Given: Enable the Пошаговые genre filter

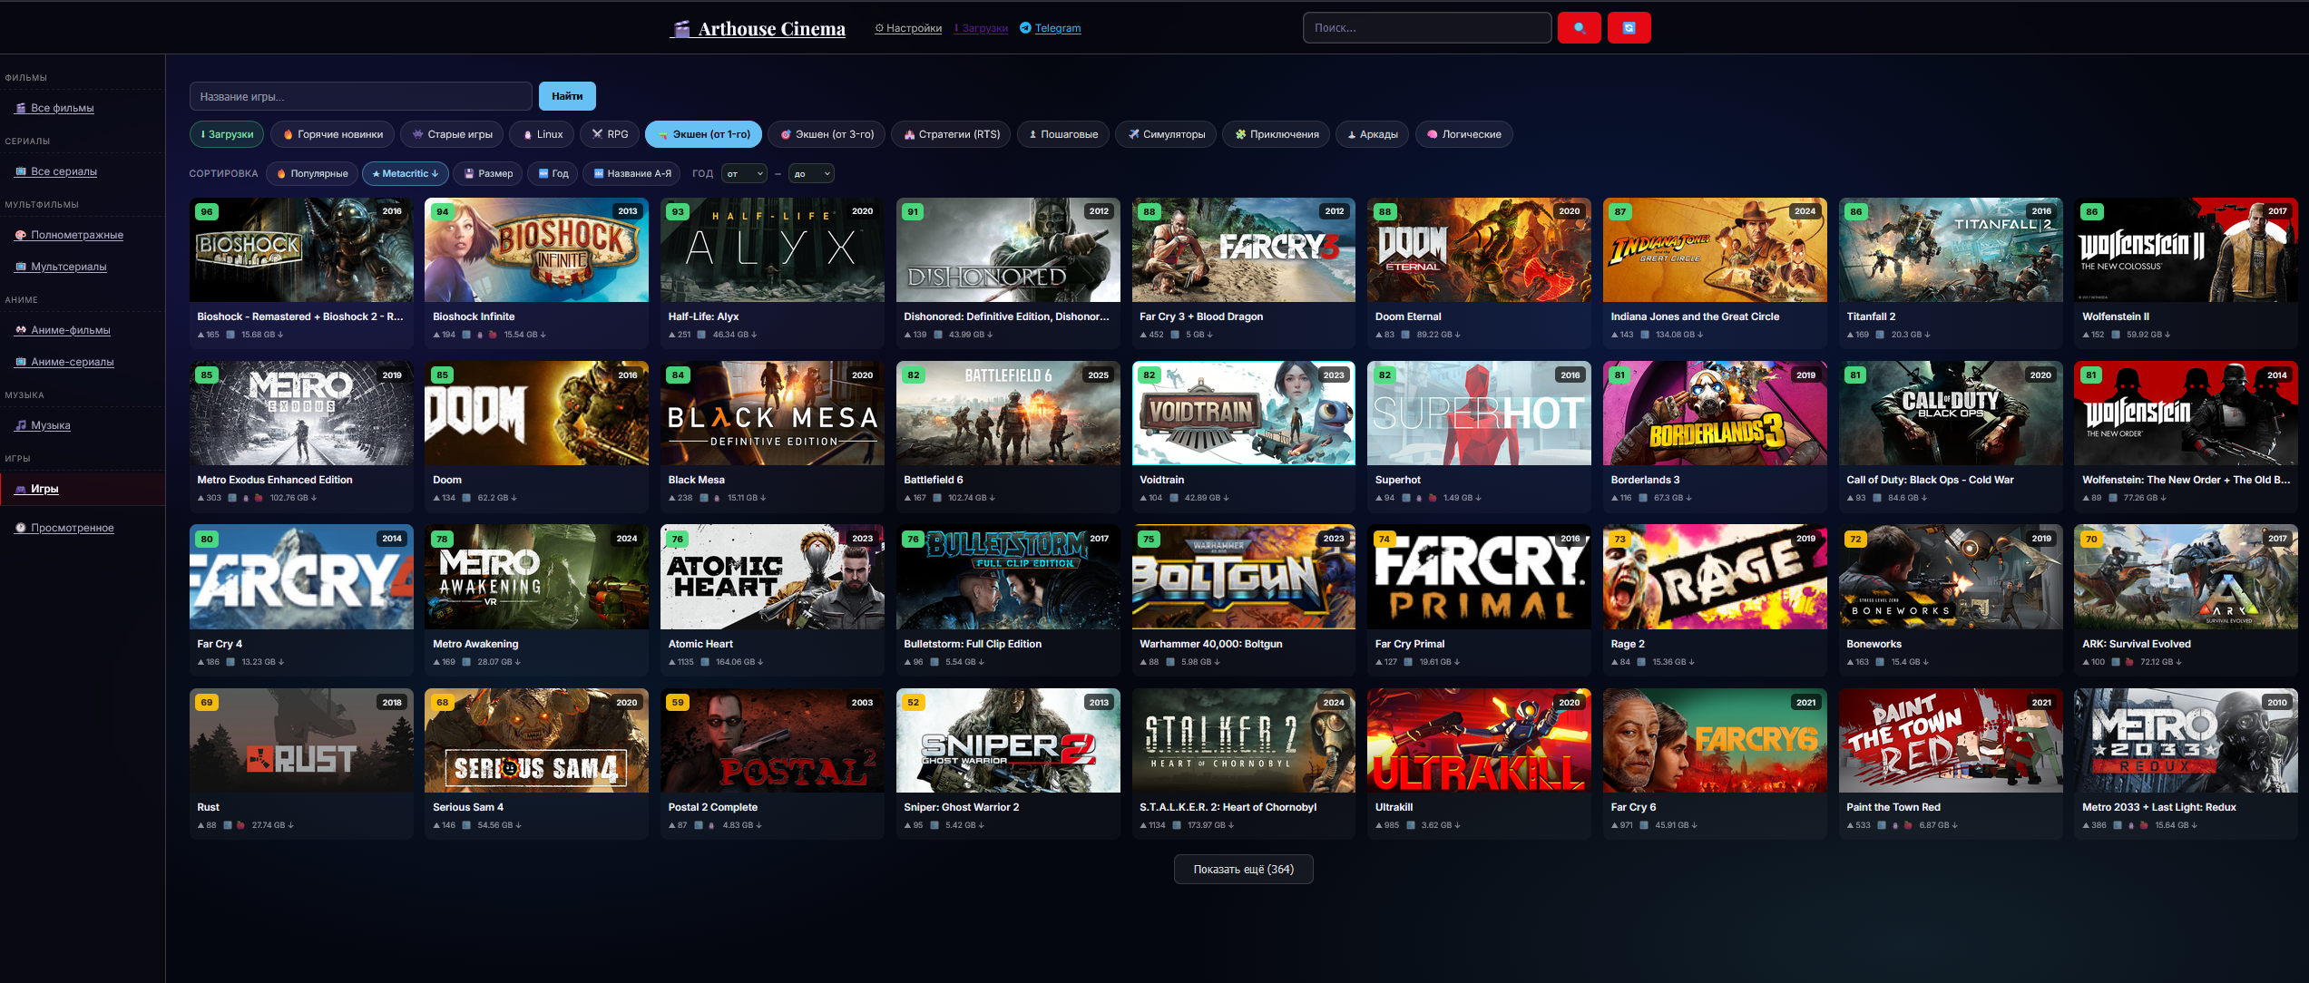Looking at the screenshot, I should 1063,134.
